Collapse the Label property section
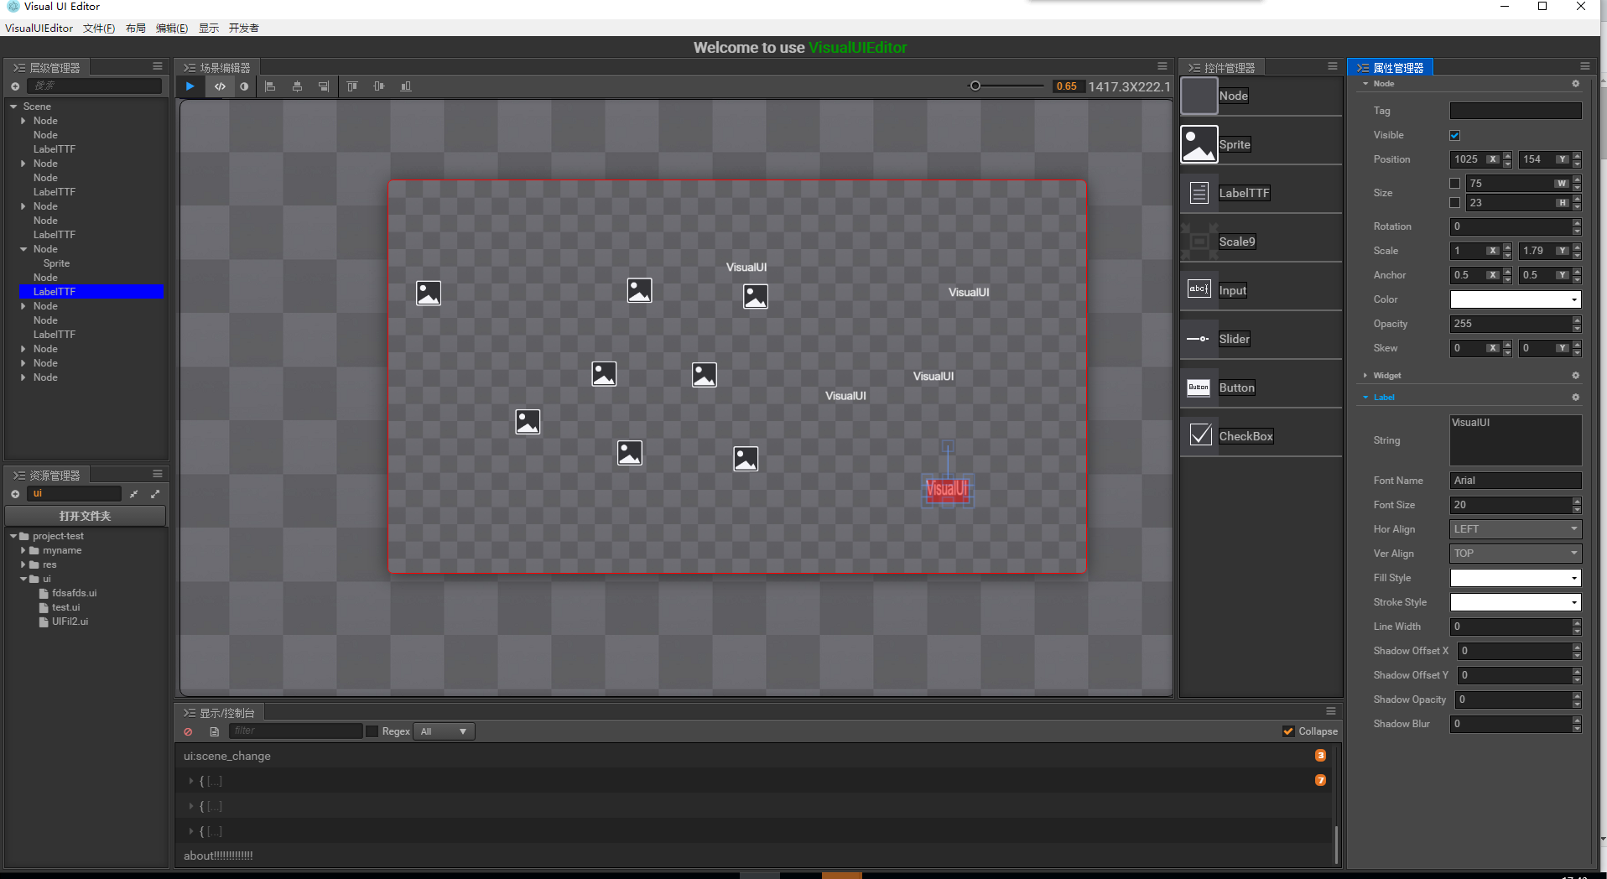 coord(1365,398)
